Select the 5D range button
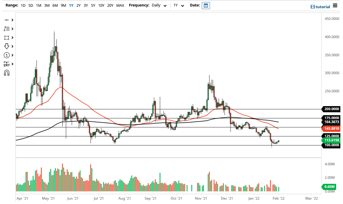343x204 pixels. (x=30, y=5)
